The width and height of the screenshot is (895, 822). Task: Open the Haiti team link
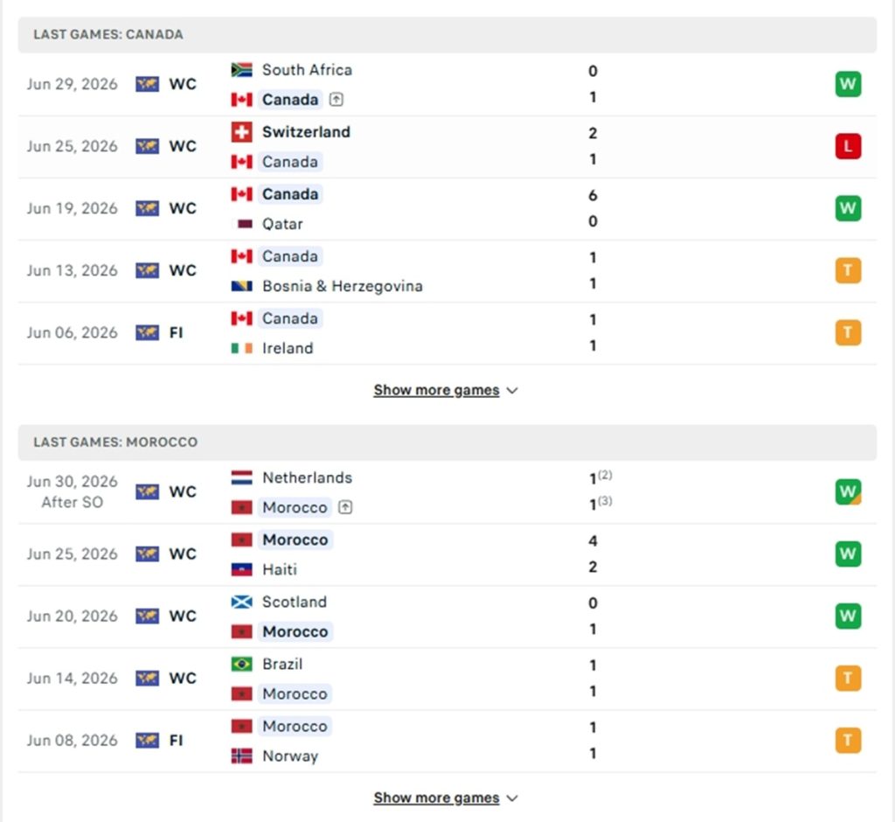(280, 569)
